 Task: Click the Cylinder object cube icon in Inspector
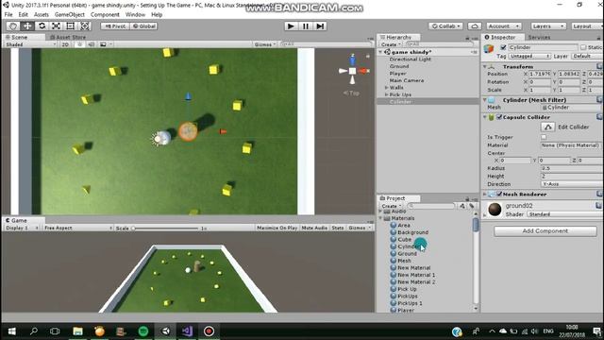pyautogui.click(x=489, y=49)
